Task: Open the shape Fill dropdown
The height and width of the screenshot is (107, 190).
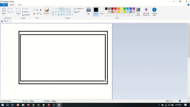Action: [77, 12]
